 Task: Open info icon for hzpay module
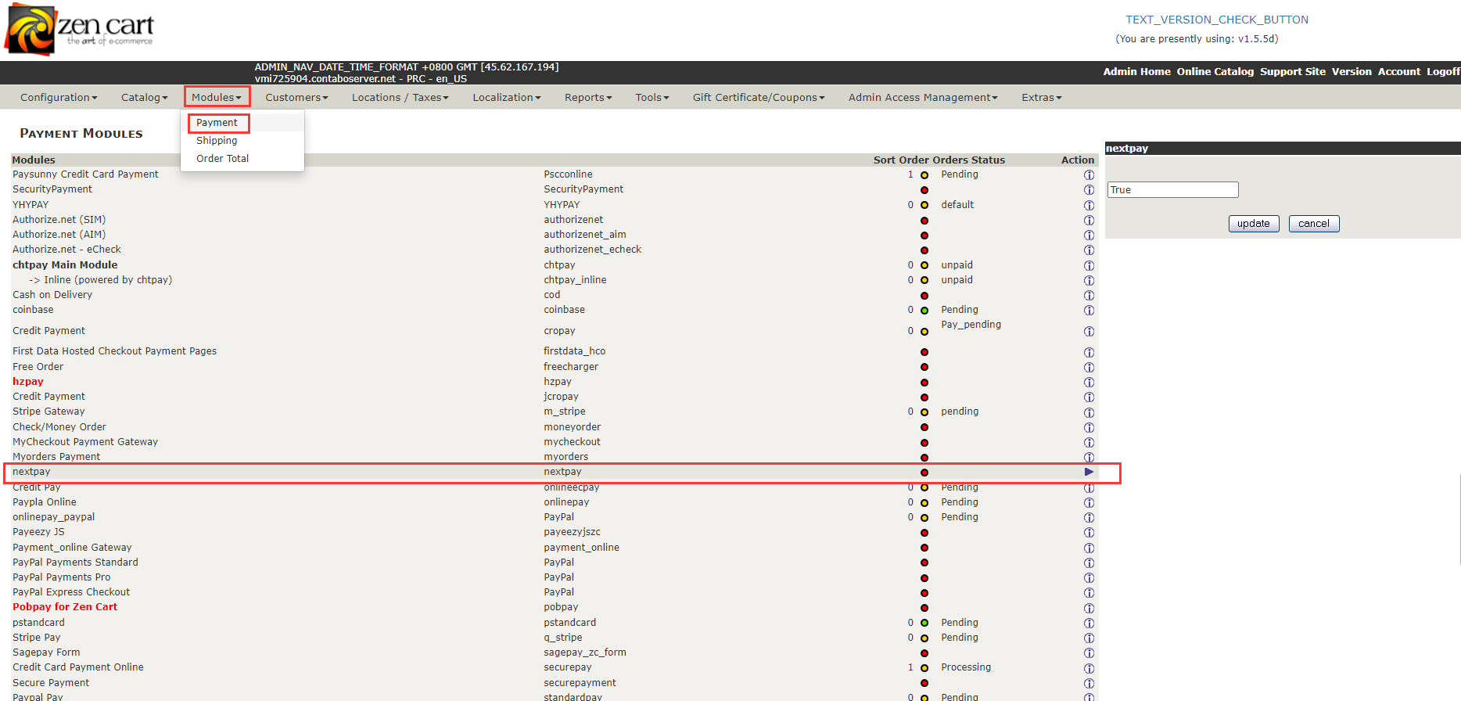(1089, 383)
